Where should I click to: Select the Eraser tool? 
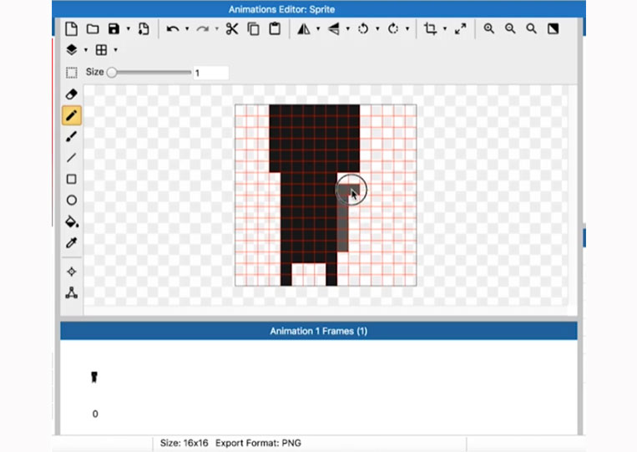[x=72, y=94]
